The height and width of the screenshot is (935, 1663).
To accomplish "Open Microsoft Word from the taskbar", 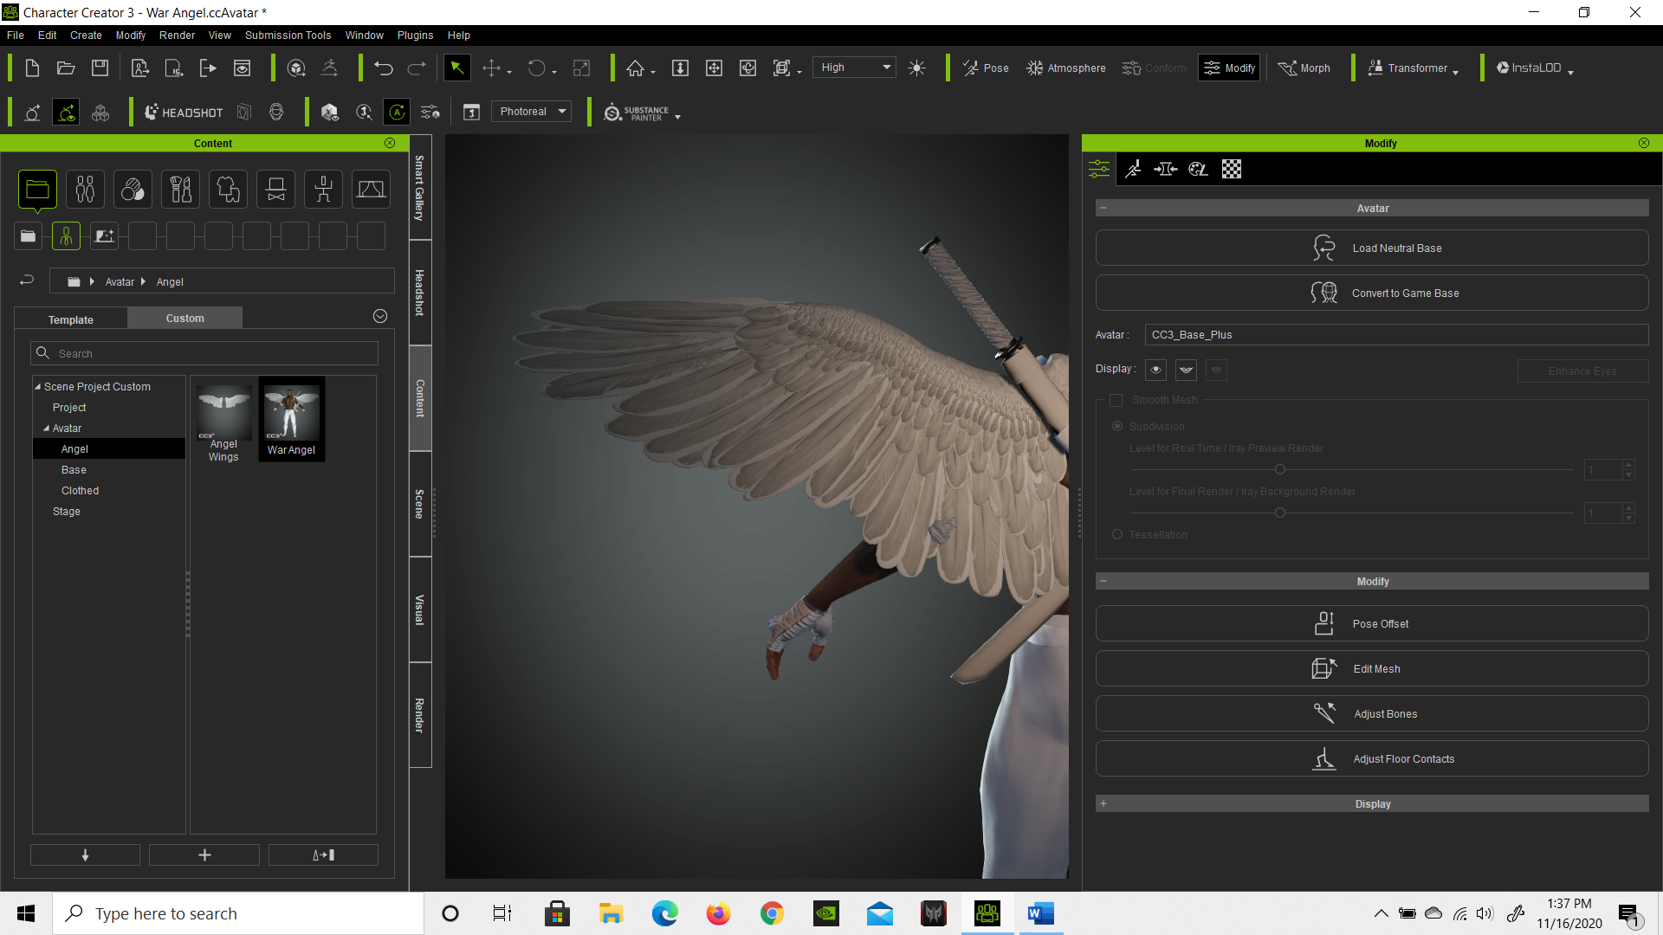I will click(1040, 913).
